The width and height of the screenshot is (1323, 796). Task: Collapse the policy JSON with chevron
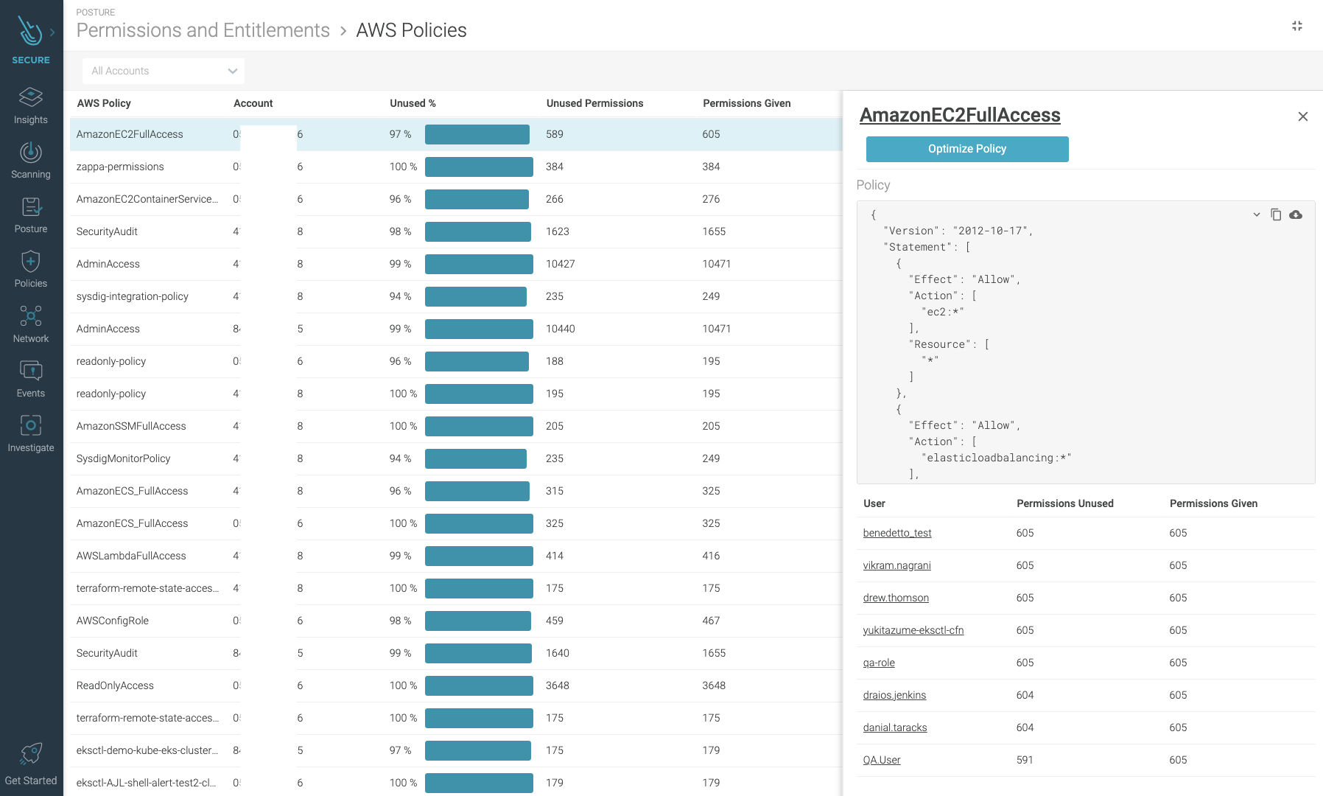point(1257,214)
